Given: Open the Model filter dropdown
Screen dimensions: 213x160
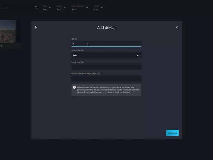Looking at the screenshot, I should coord(98,8).
